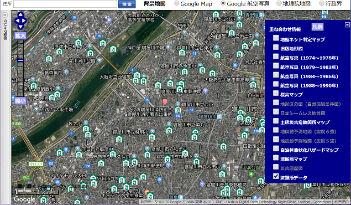Click the zoom level slider handle

(x=20, y=60)
